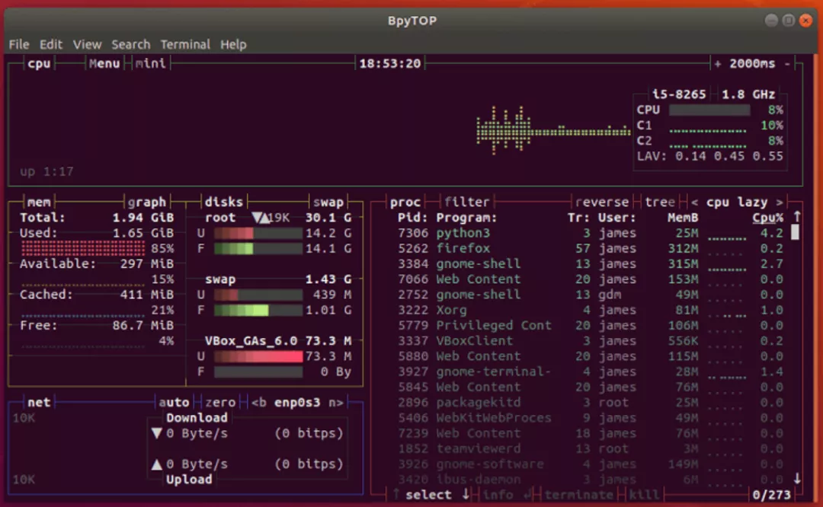This screenshot has width=823, height=507.
Task: Enable tree view in the proc panel
Action: tap(659, 202)
